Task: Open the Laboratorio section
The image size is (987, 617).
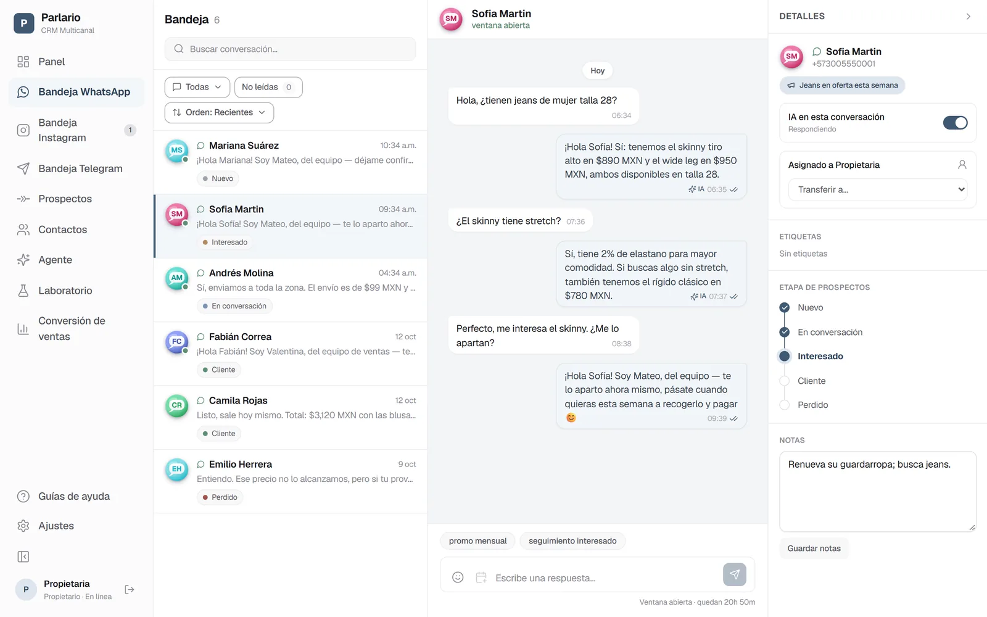Action: tap(76, 291)
